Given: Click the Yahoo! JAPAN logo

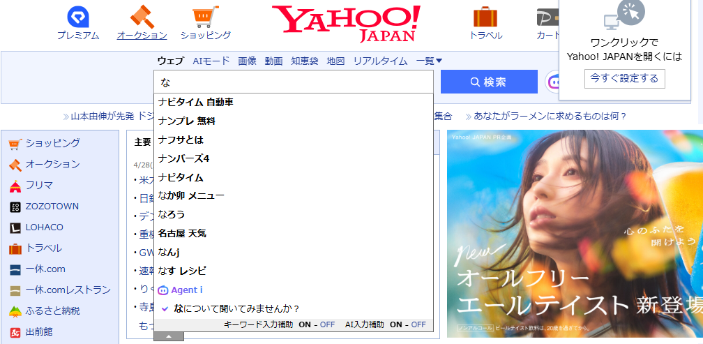Looking at the screenshot, I should pyautogui.click(x=346, y=23).
